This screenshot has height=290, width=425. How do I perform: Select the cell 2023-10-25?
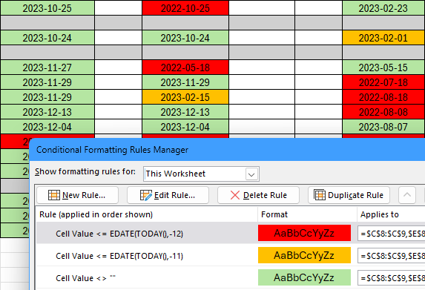coord(47,8)
